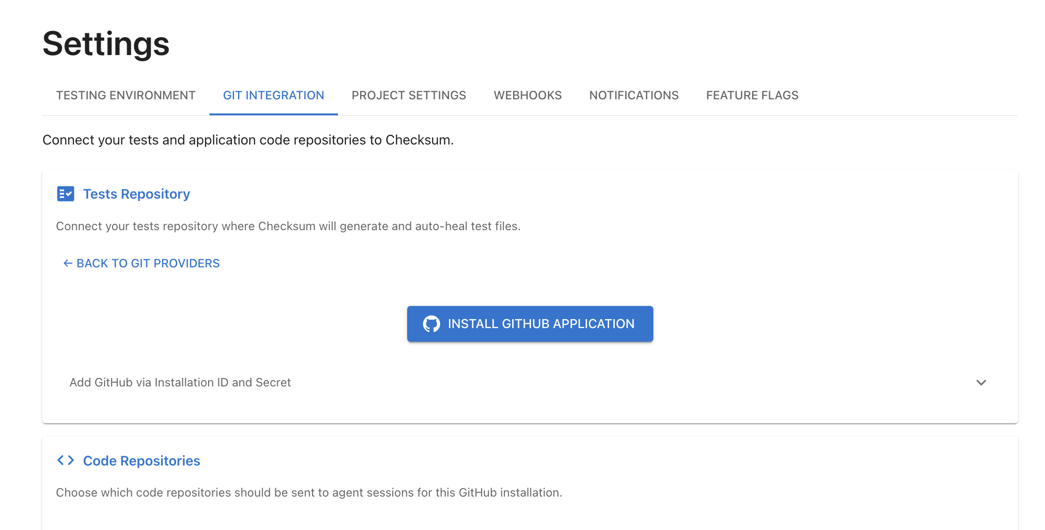Click the left arrow next to Back to Git Providers
Screen dimensions: 1045x530
(68, 263)
